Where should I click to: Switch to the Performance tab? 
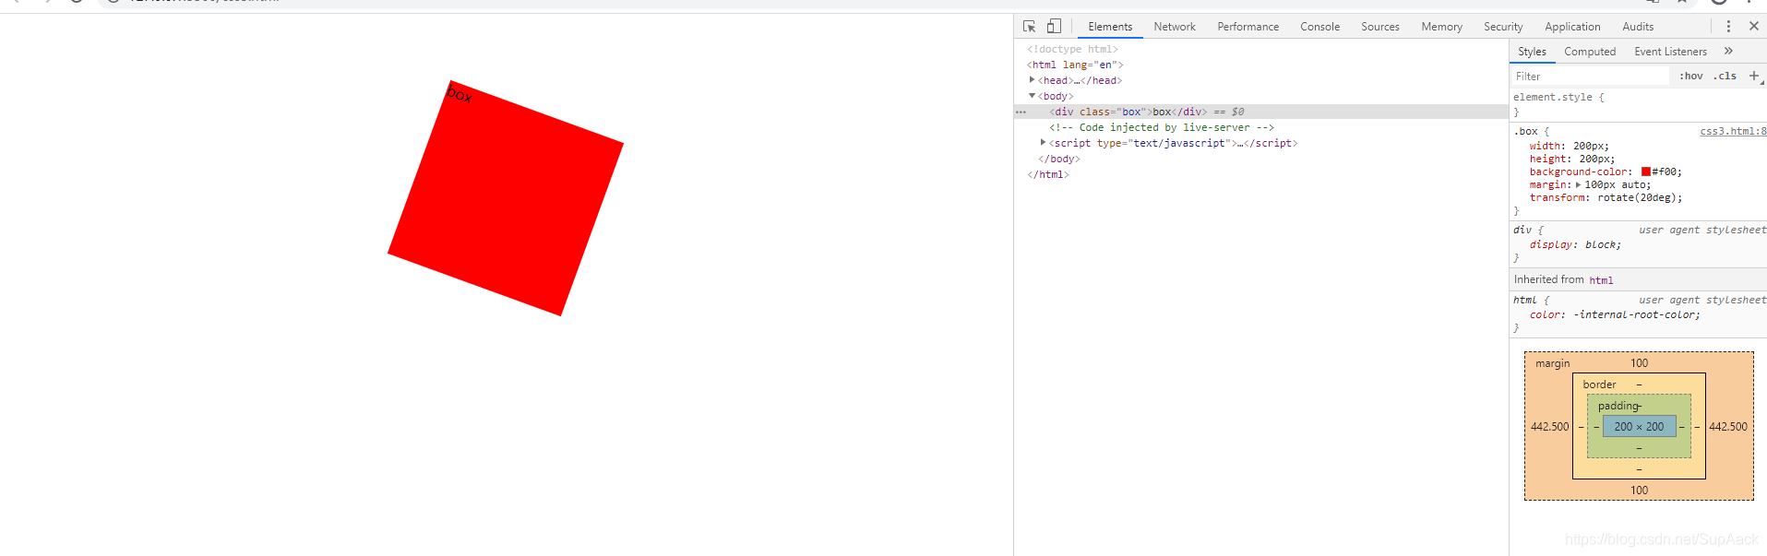(x=1248, y=27)
